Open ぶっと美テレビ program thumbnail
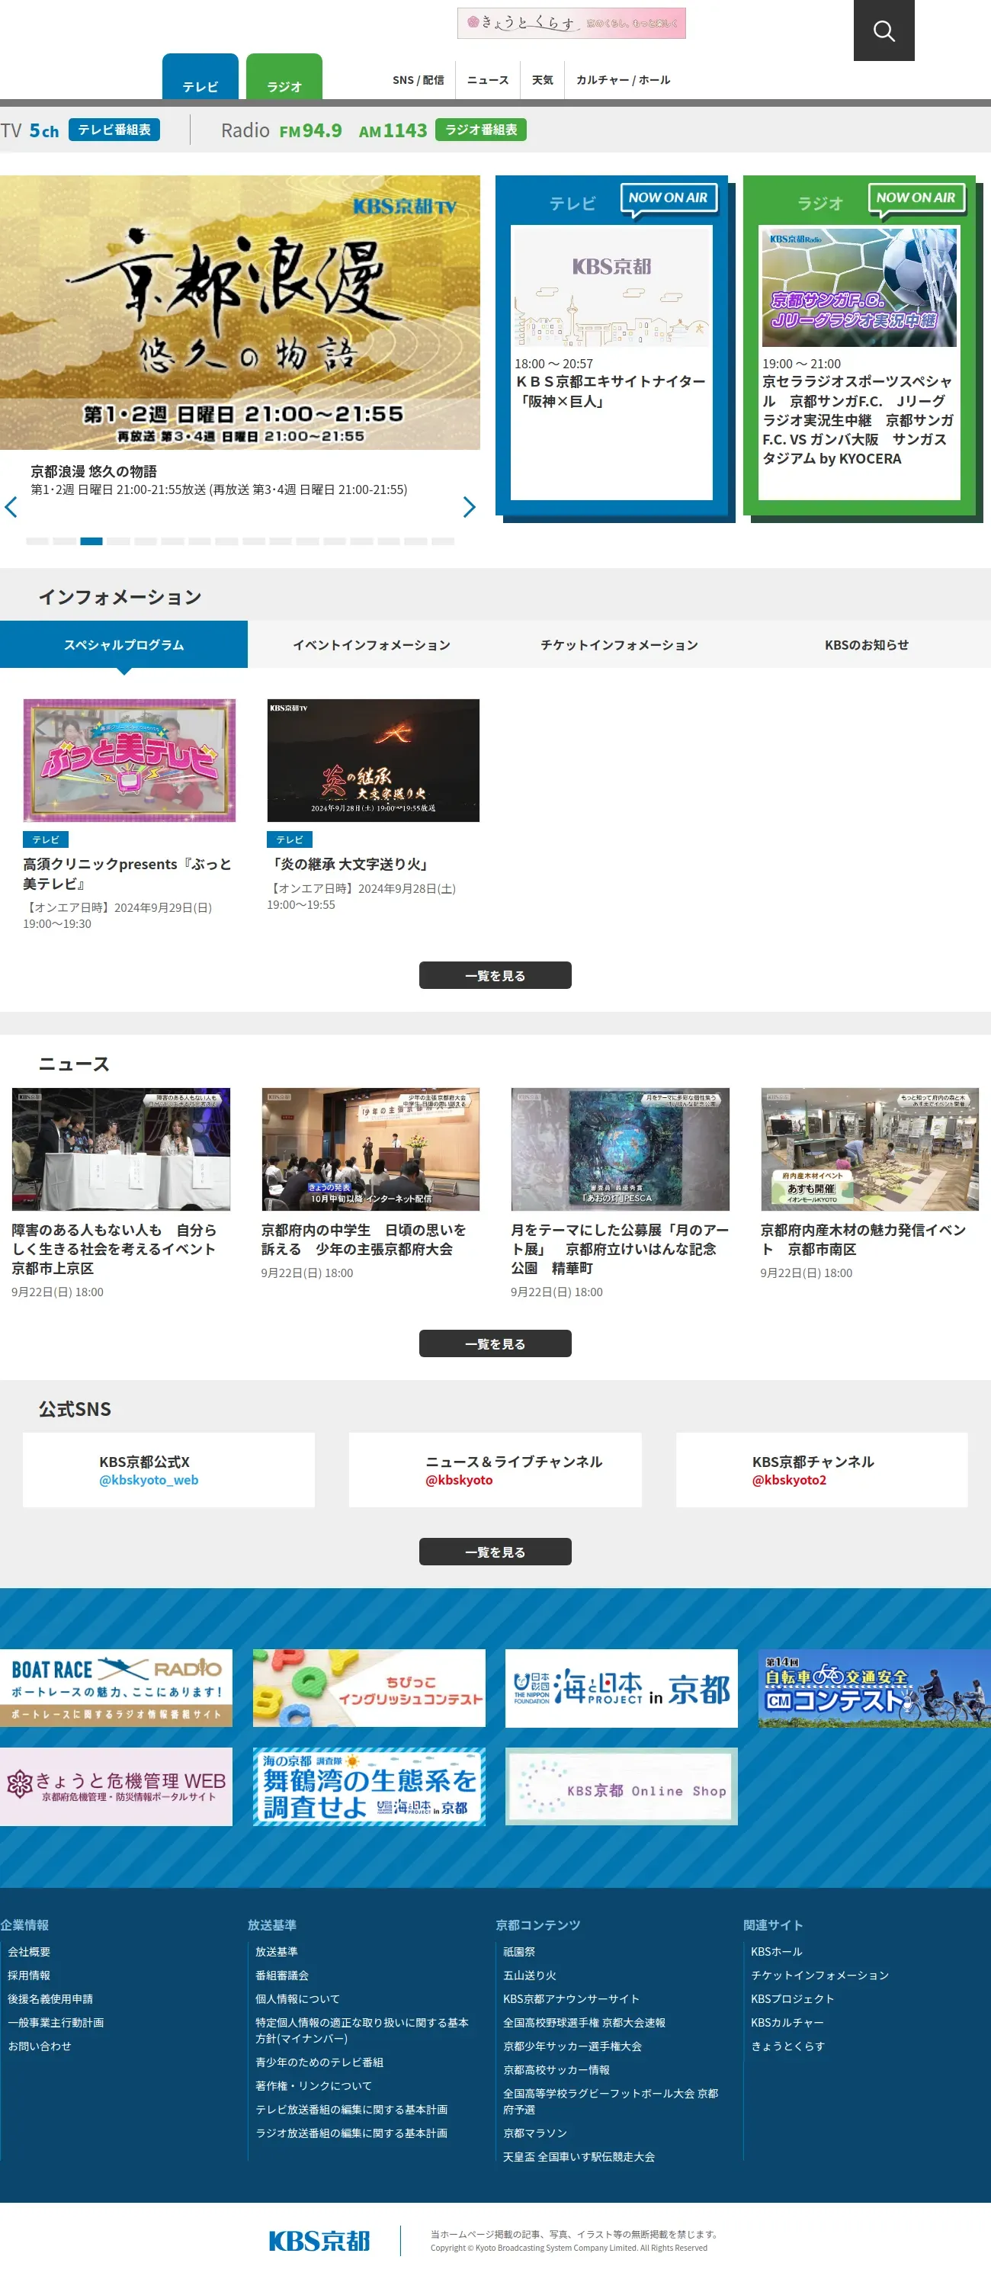Screen dimensions: 991x2279 [x=129, y=761]
